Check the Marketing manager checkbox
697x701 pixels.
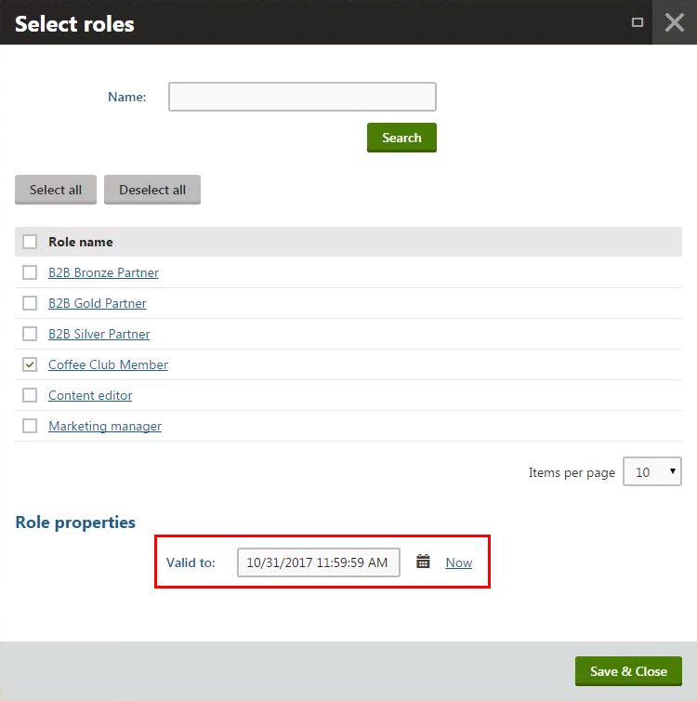[30, 426]
